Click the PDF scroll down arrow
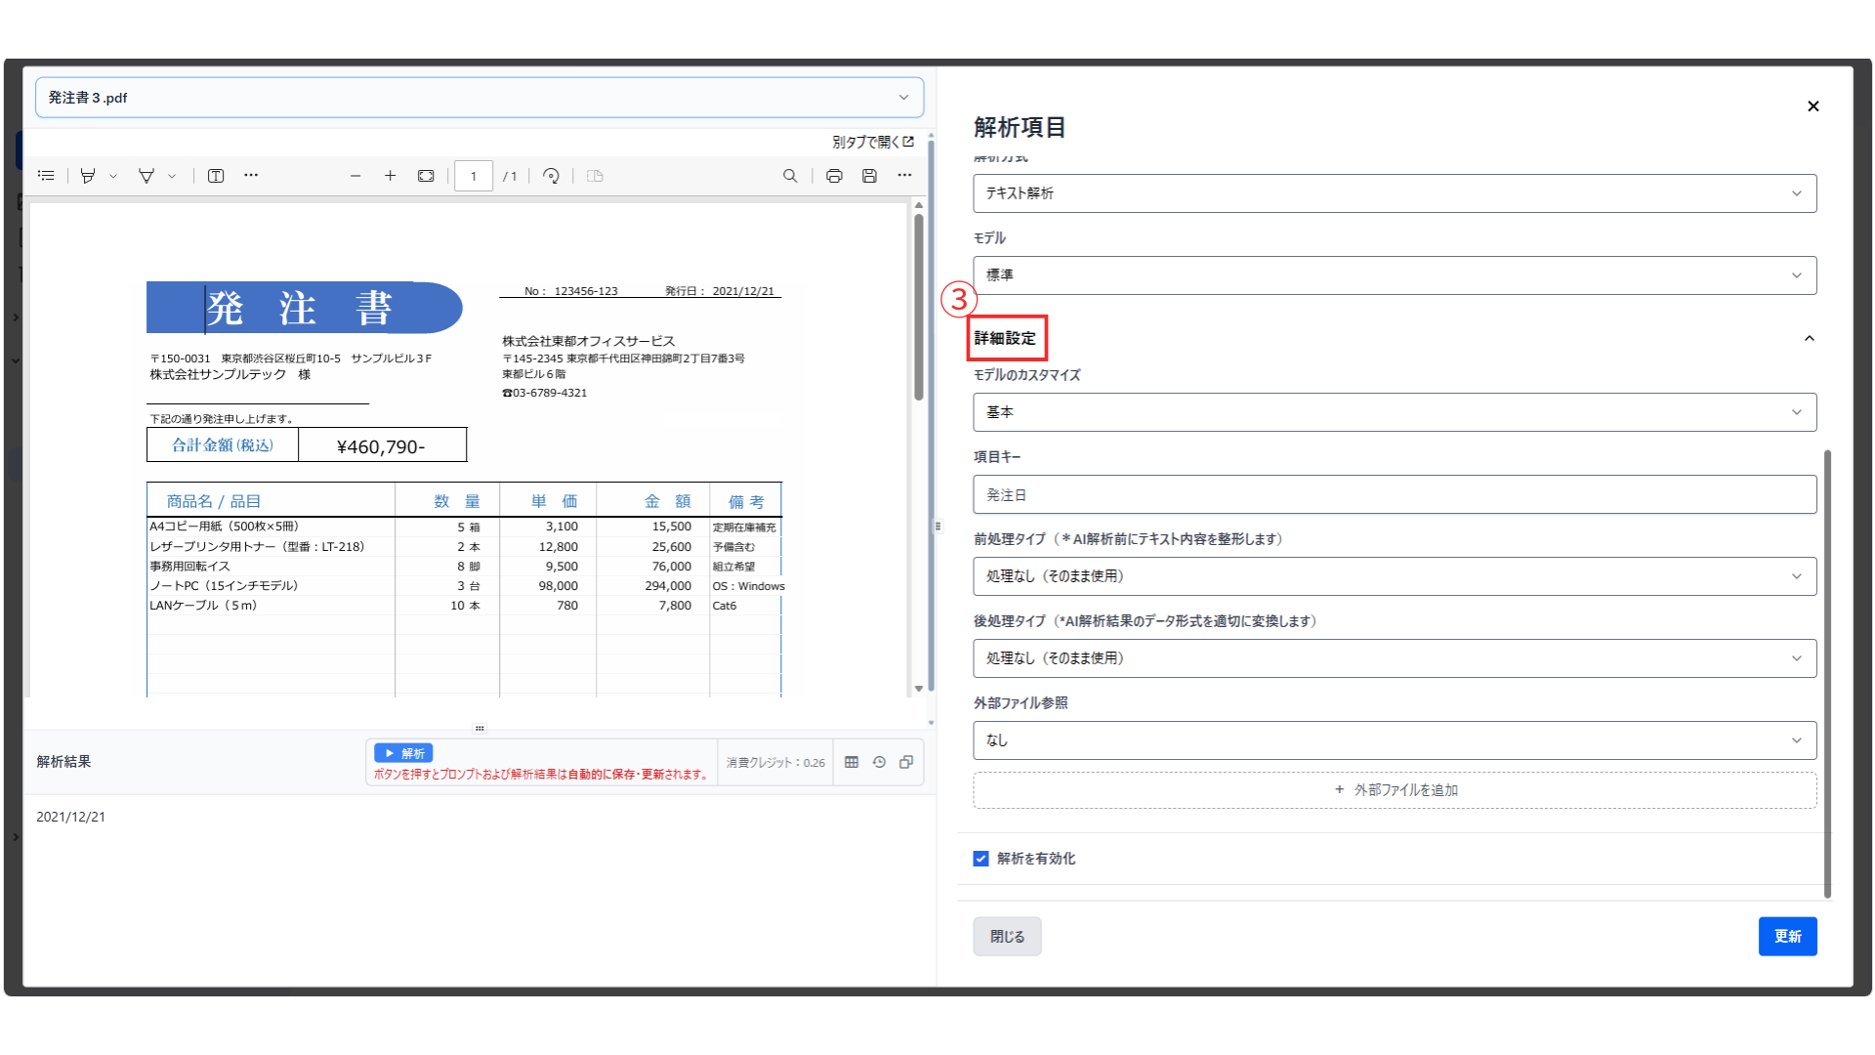Viewport: 1875px width, 1055px height. click(919, 689)
